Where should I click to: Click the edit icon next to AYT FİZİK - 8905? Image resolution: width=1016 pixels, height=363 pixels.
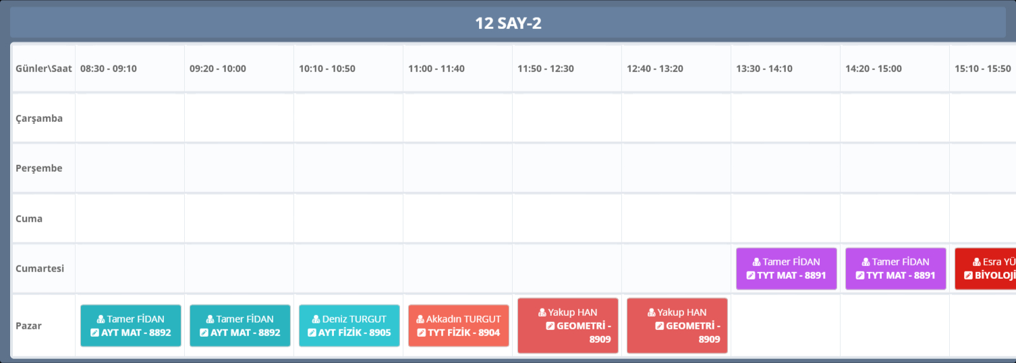point(312,333)
